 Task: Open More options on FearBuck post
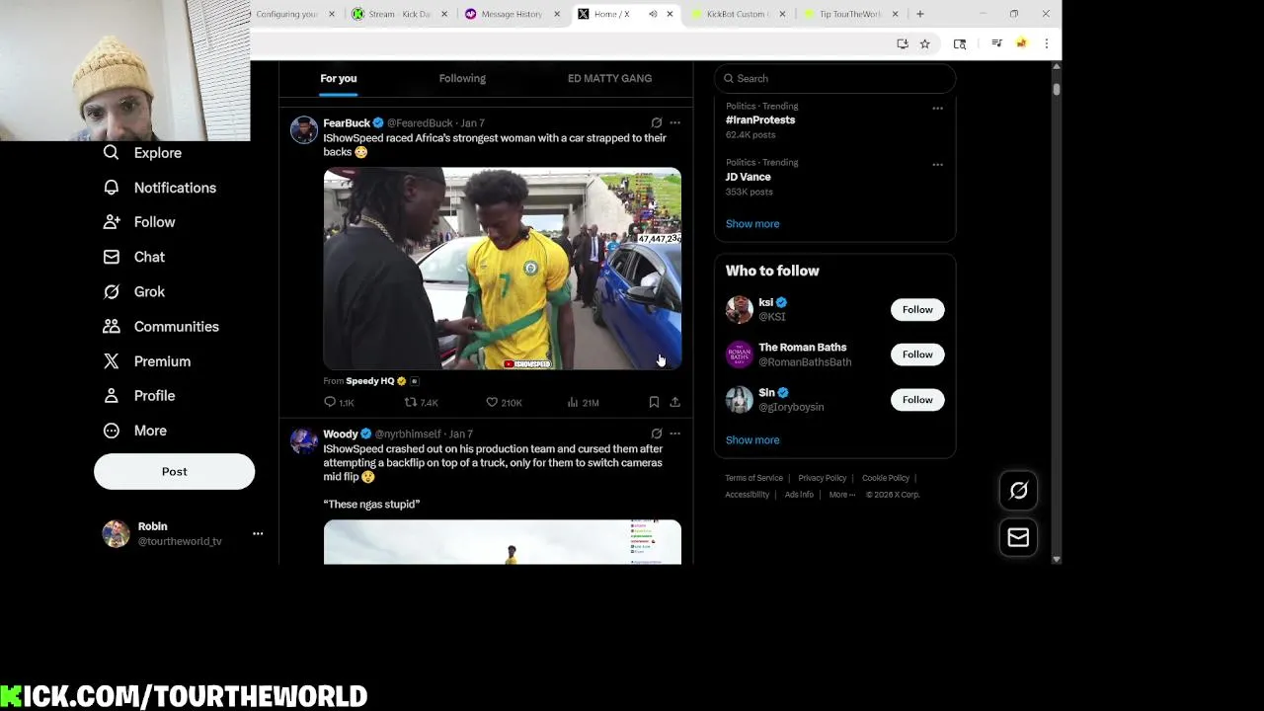coord(674,122)
